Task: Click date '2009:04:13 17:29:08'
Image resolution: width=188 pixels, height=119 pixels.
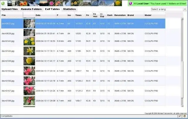Action: 46,101
